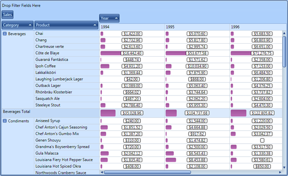Select the Beverages Total row header
The image size is (288, 176).
coord(50,113)
